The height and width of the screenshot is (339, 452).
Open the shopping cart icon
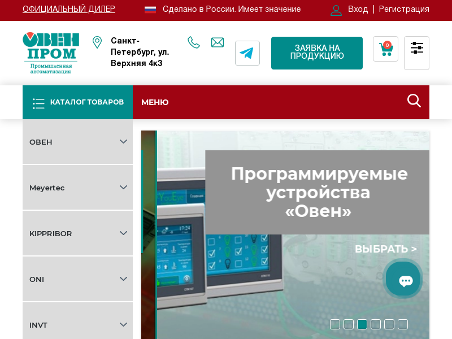point(385,49)
